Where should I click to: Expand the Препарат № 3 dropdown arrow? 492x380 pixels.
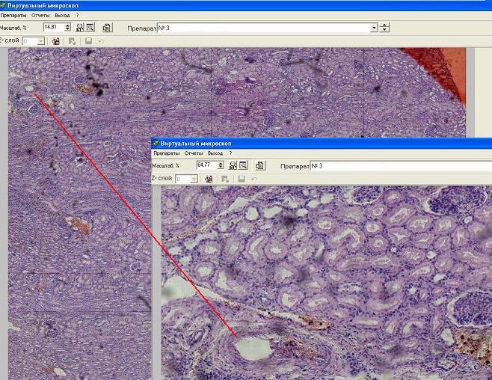coord(374,28)
